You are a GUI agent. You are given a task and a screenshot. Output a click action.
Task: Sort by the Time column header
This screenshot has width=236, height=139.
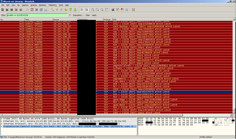pos(39,20)
